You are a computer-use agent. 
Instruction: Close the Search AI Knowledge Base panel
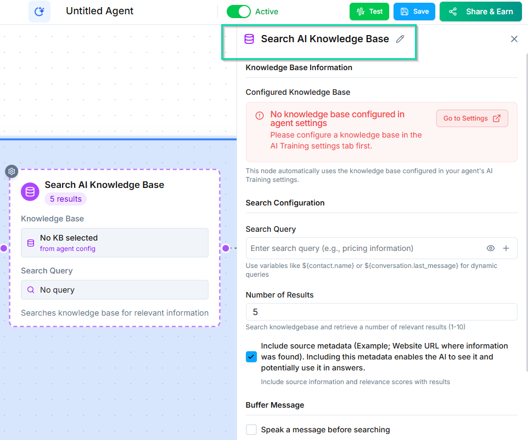tap(514, 38)
